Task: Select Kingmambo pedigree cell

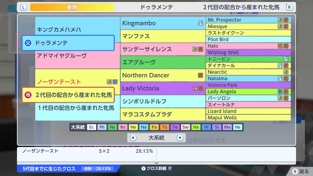Action: (163, 23)
